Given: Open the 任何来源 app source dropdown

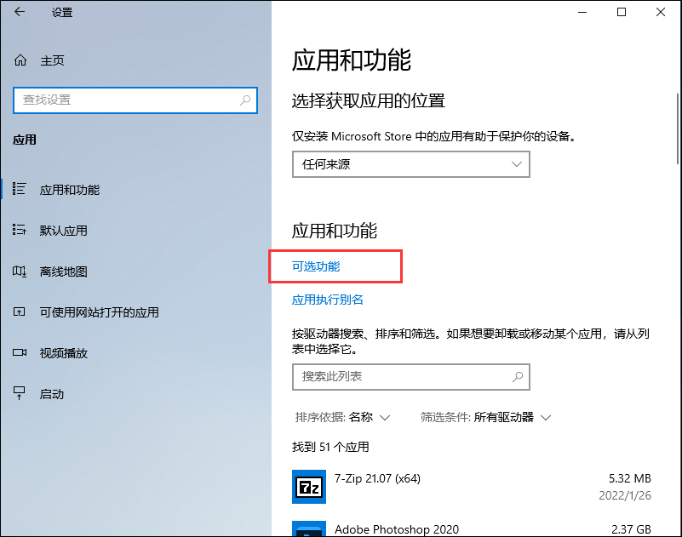Looking at the screenshot, I should [411, 164].
